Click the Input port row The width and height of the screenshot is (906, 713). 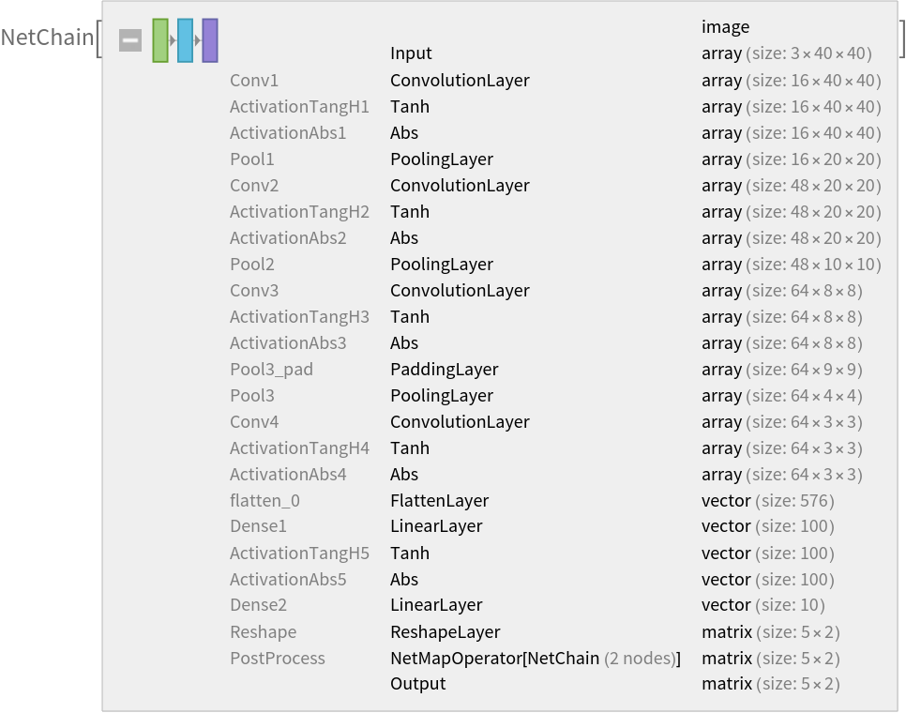click(x=411, y=54)
